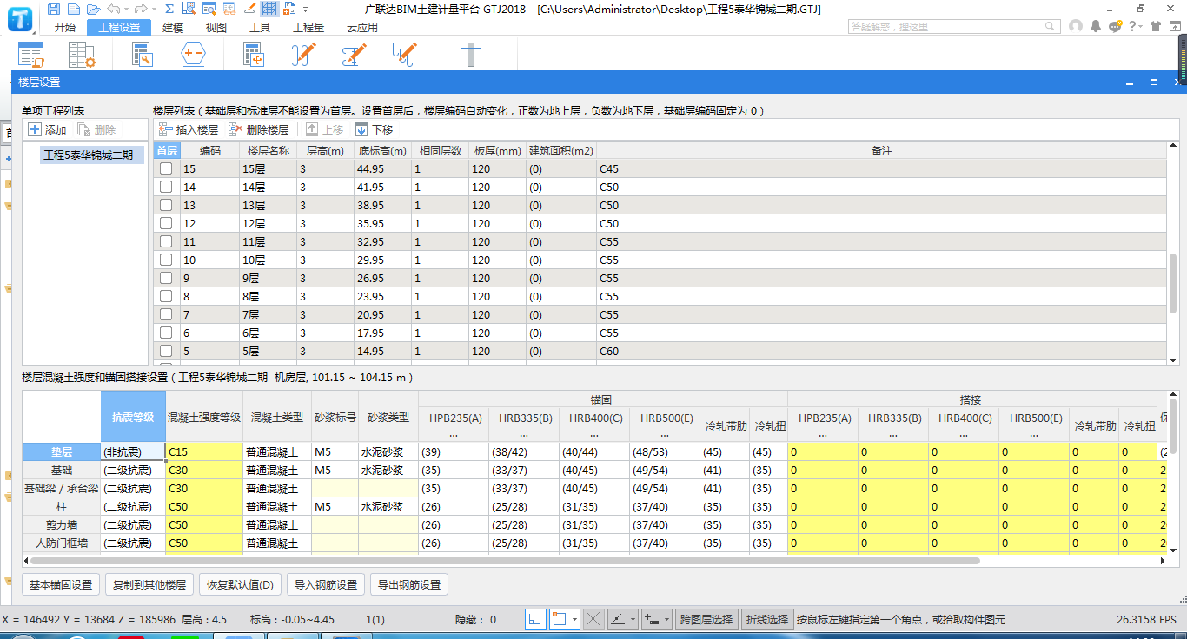
Task: Click the notification bell icon
Action: [1096, 27]
